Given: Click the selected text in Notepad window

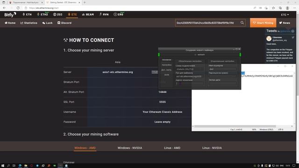Looking at the screenshot, I should coord(243,73).
